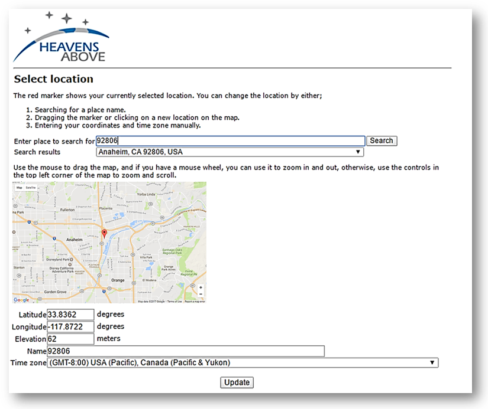Click the Disneyland Park label on map
Image resolution: width=488 pixels, height=409 pixels.
coord(57,259)
